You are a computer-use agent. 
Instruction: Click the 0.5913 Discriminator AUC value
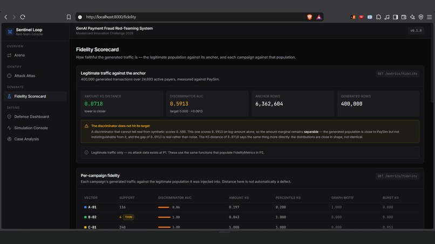179,104
